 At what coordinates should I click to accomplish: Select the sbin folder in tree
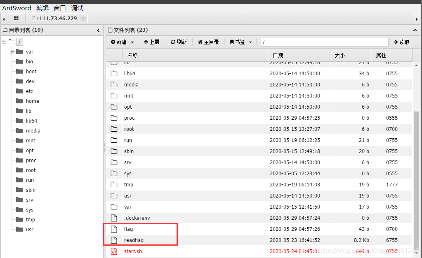tap(31, 190)
